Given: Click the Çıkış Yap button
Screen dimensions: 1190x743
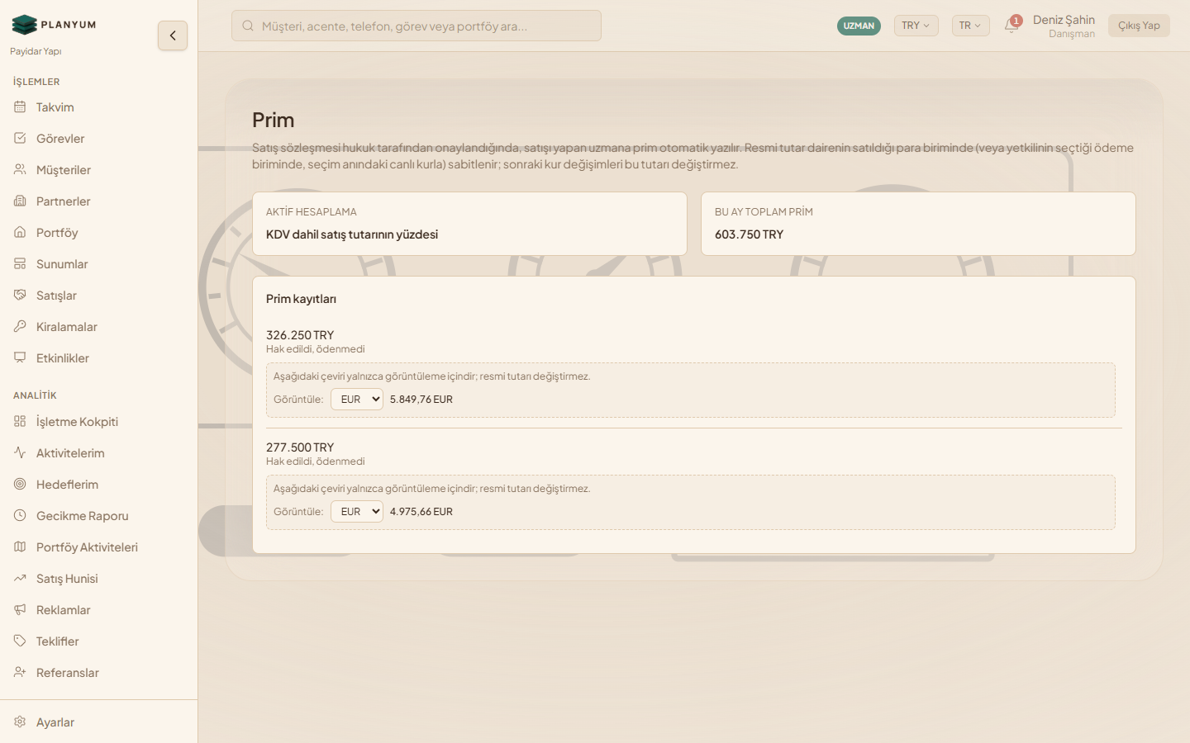Looking at the screenshot, I should tap(1139, 26).
